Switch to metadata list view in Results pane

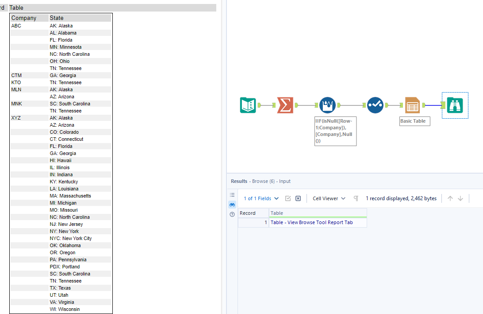[x=232, y=195]
